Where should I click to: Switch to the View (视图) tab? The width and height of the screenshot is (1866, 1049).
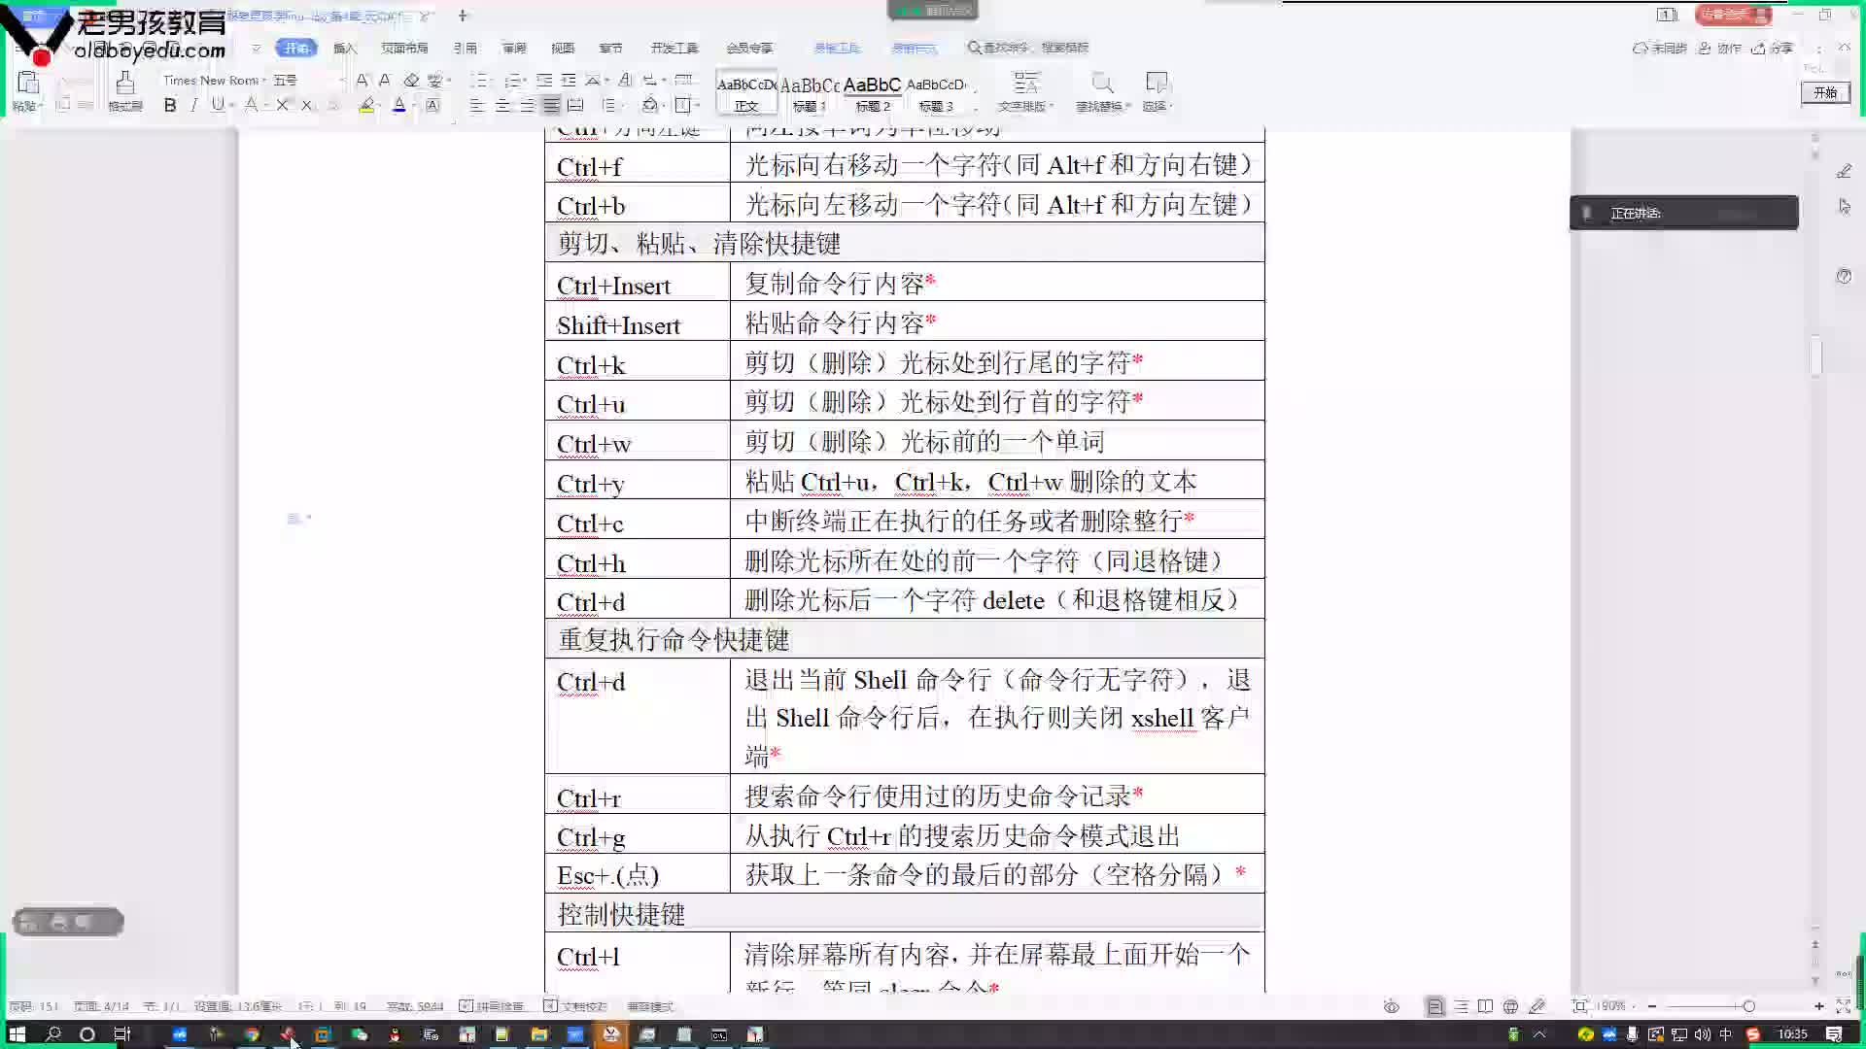pos(563,48)
